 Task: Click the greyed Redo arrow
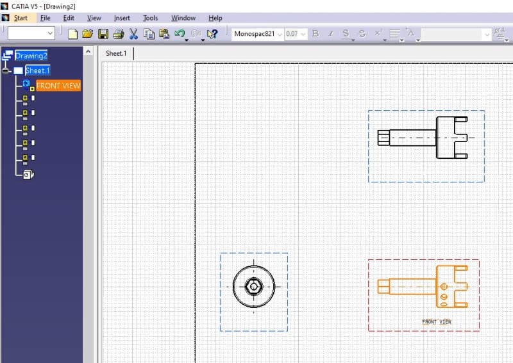coord(196,33)
